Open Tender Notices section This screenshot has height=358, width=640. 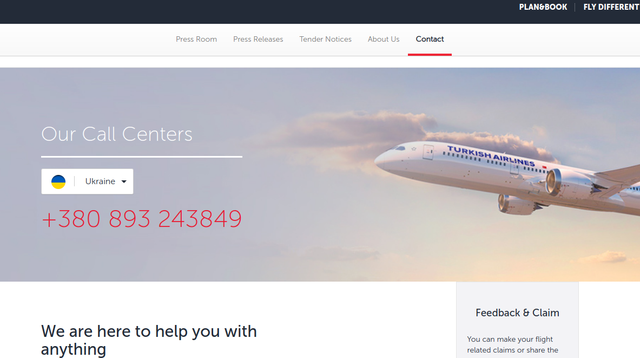click(325, 39)
